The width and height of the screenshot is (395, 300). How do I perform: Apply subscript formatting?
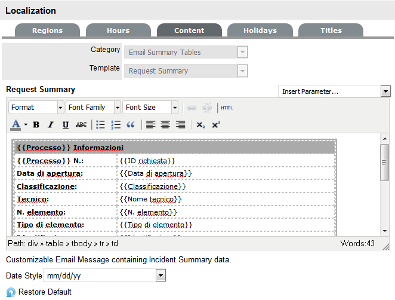pyautogui.click(x=201, y=125)
